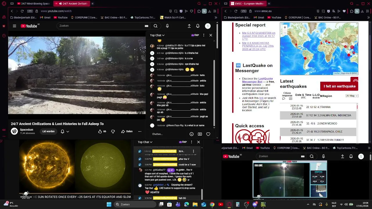This screenshot has height=209, width=372.
Task: Switch to 24/7 Mind-Blowing Space tab
Action: click(33, 3)
